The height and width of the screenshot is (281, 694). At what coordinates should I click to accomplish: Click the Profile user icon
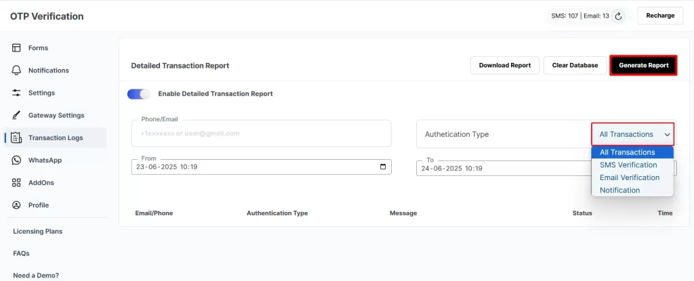pos(16,205)
